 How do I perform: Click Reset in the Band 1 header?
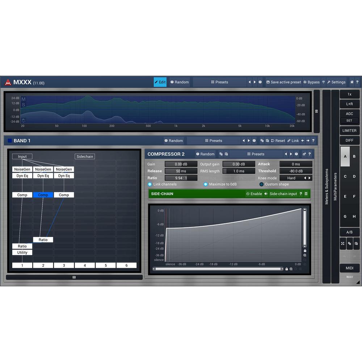coord(278,140)
